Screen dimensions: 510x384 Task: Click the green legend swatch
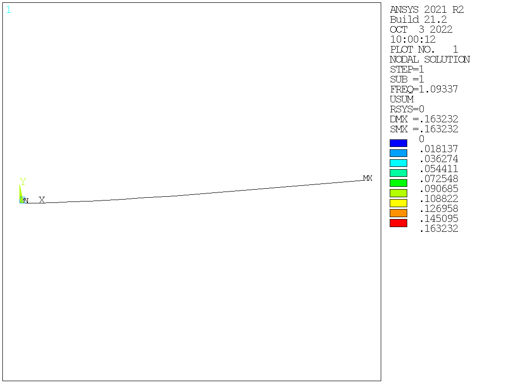398,183
